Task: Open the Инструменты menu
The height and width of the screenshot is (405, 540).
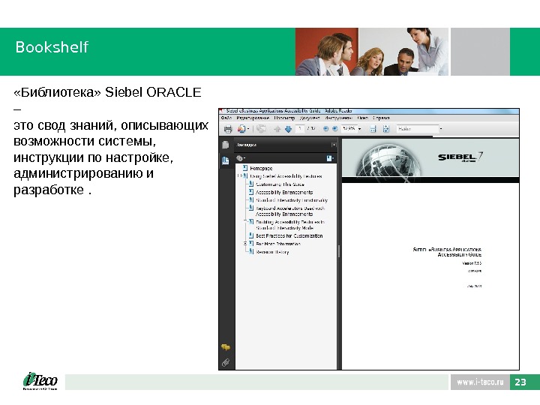Action: (x=339, y=118)
